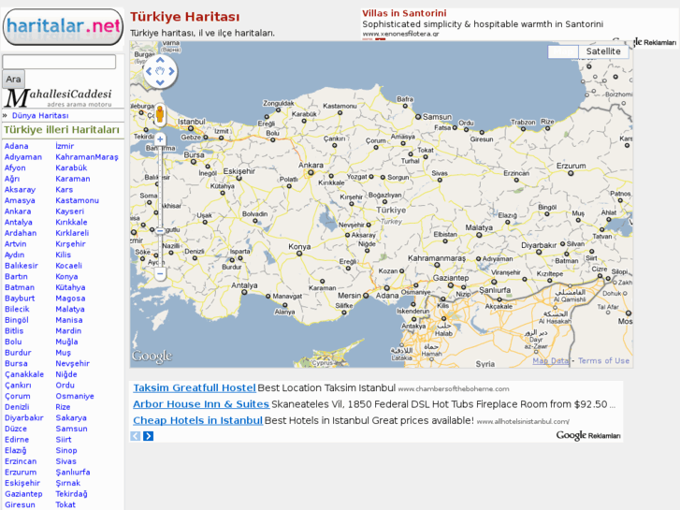Viewport: 680px width, 510px height.
Task: Click the Konya marker on the map
Action: (x=299, y=254)
